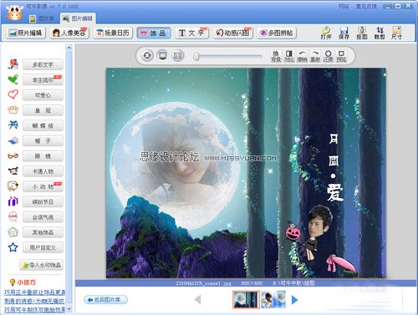Click the fit-to-screen monitor icon
Viewport: 418px width, 315px height.
162,55
